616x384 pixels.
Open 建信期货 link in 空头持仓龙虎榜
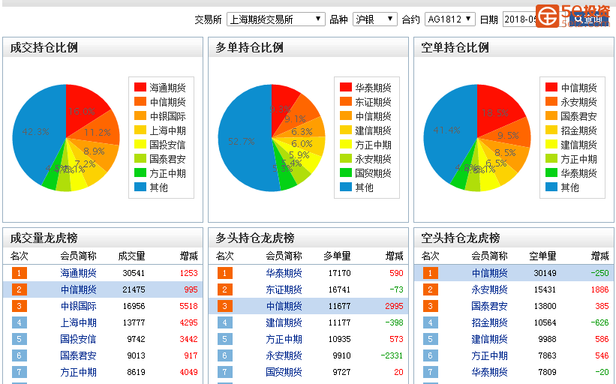489,339
